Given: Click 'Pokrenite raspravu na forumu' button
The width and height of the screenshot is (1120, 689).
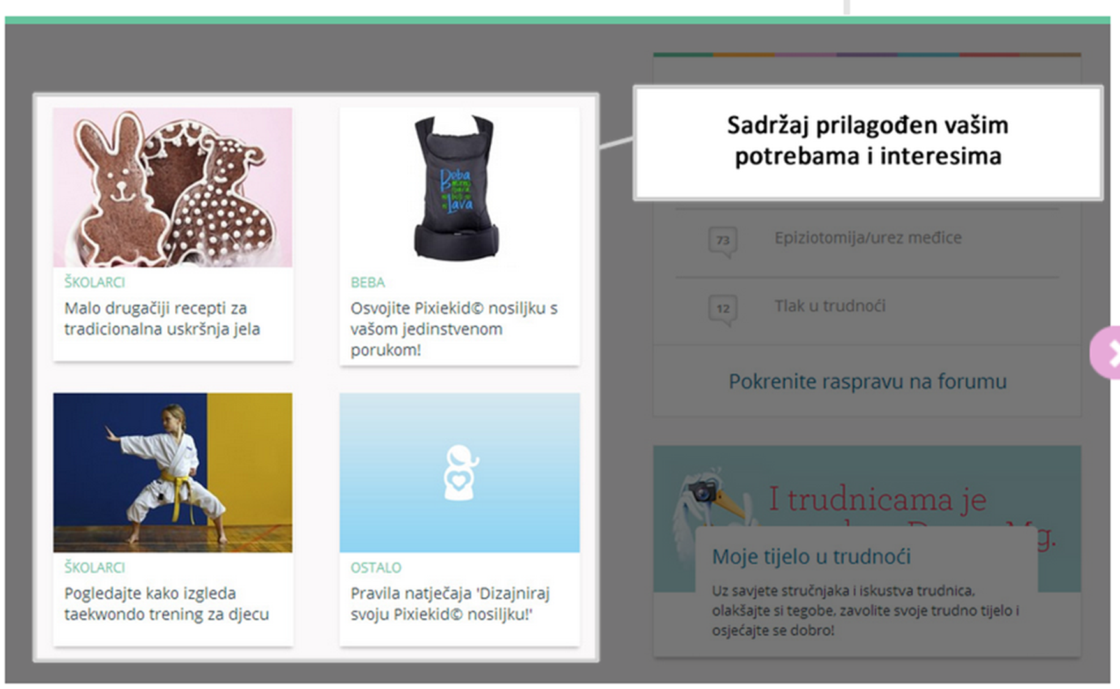Looking at the screenshot, I should coord(867,382).
